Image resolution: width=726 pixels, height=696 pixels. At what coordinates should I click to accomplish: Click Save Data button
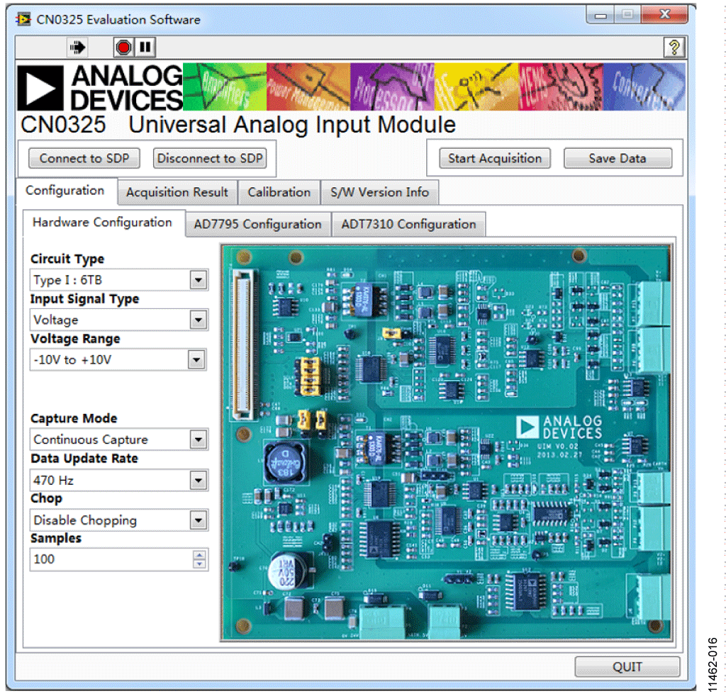618,158
